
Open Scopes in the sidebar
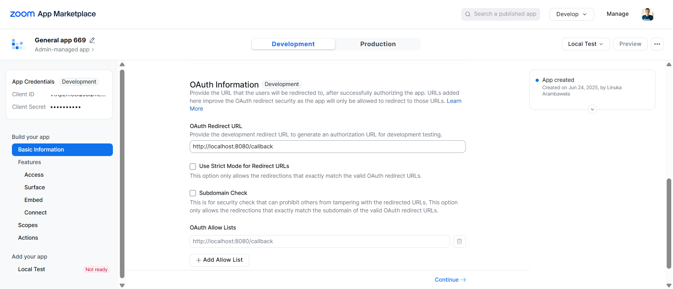(28, 225)
